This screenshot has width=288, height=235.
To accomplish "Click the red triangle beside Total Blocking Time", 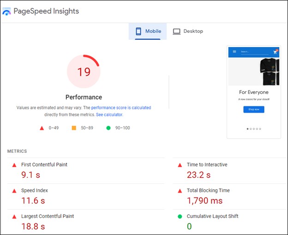I will [x=180, y=191].
